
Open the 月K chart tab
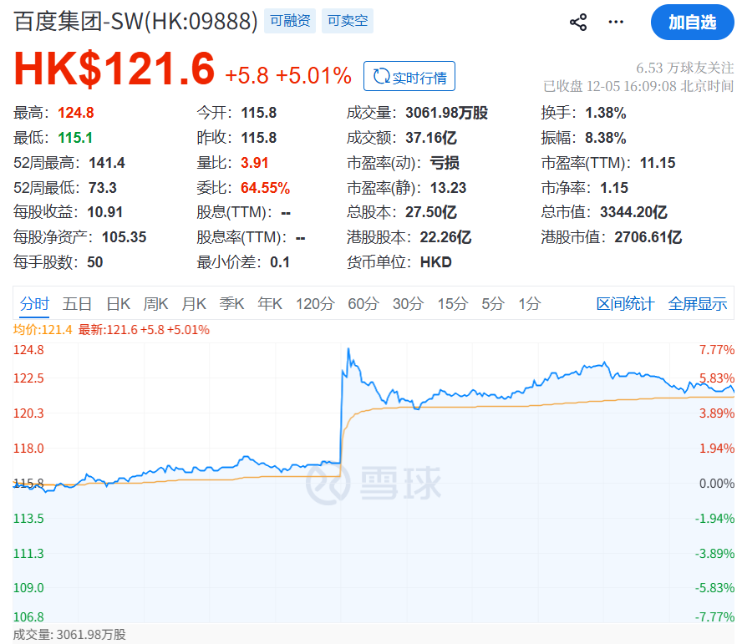point(195,304)
